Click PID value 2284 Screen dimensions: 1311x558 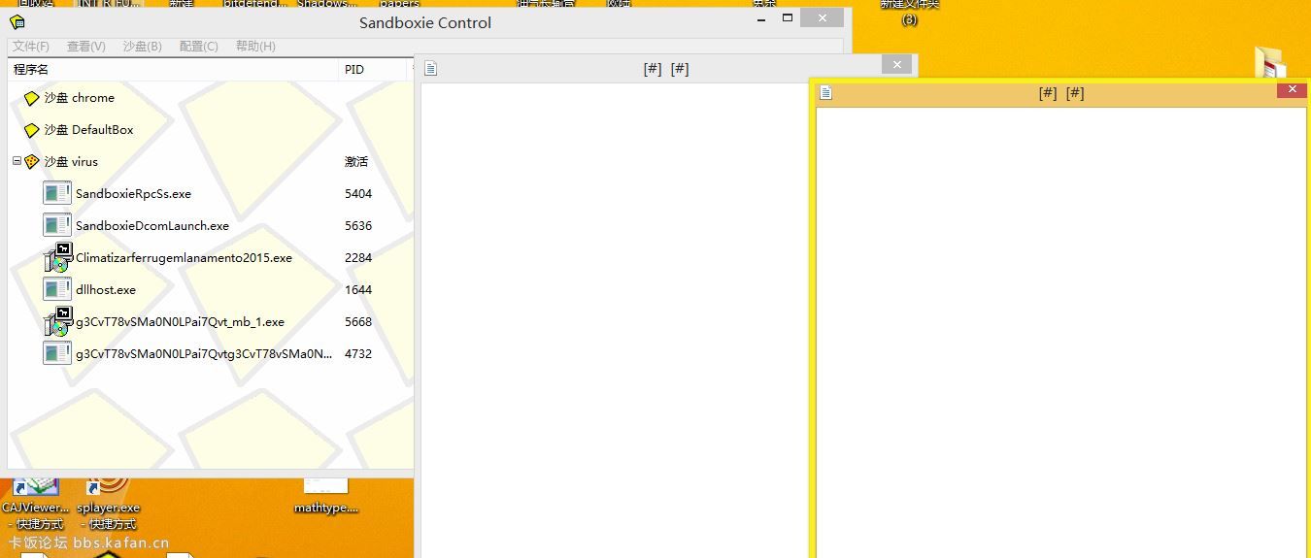[358, 258]
